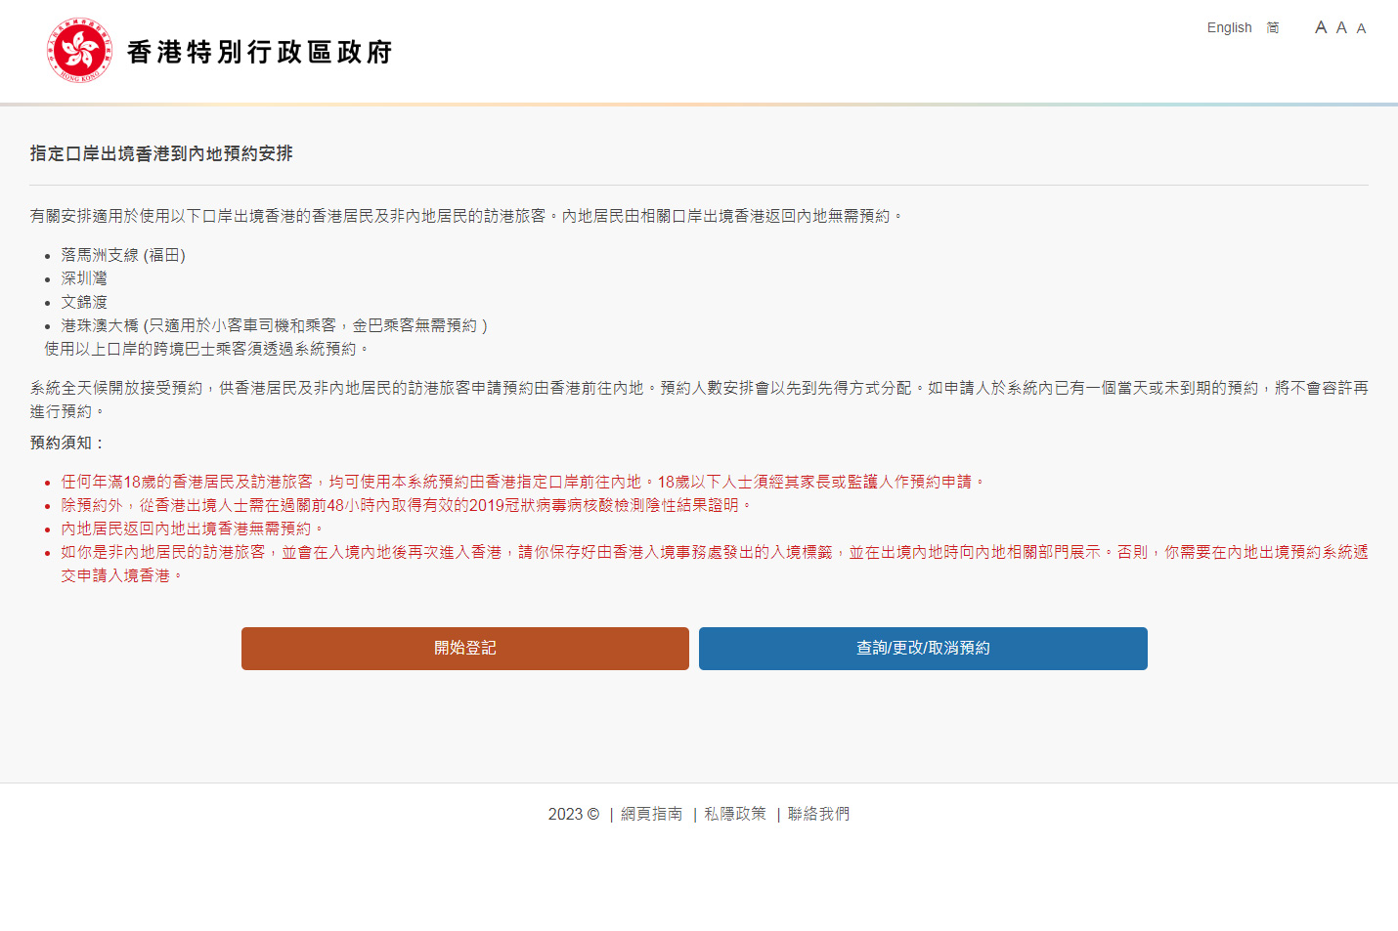Click the 文錦渡 list item
The height and width of the screenshot is (931, 1398).
84,302
